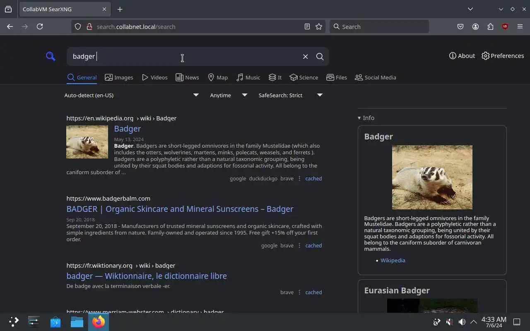Open the Firefox account icon
530x331 pixels.
475,26
